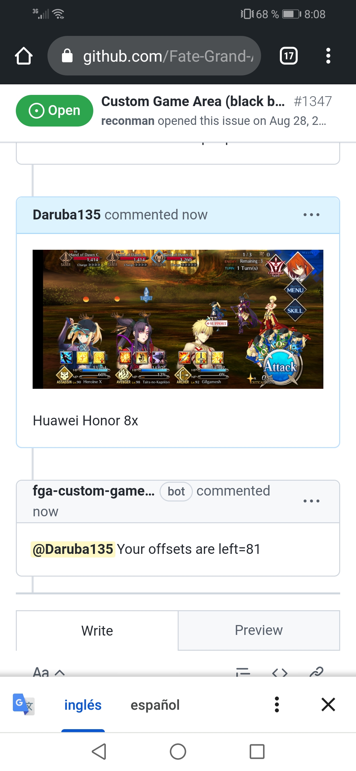Open options menu on Daruba135's comment
Viewport: 356px width, 771px height.
pyautogui.click(x=311, y=215)
